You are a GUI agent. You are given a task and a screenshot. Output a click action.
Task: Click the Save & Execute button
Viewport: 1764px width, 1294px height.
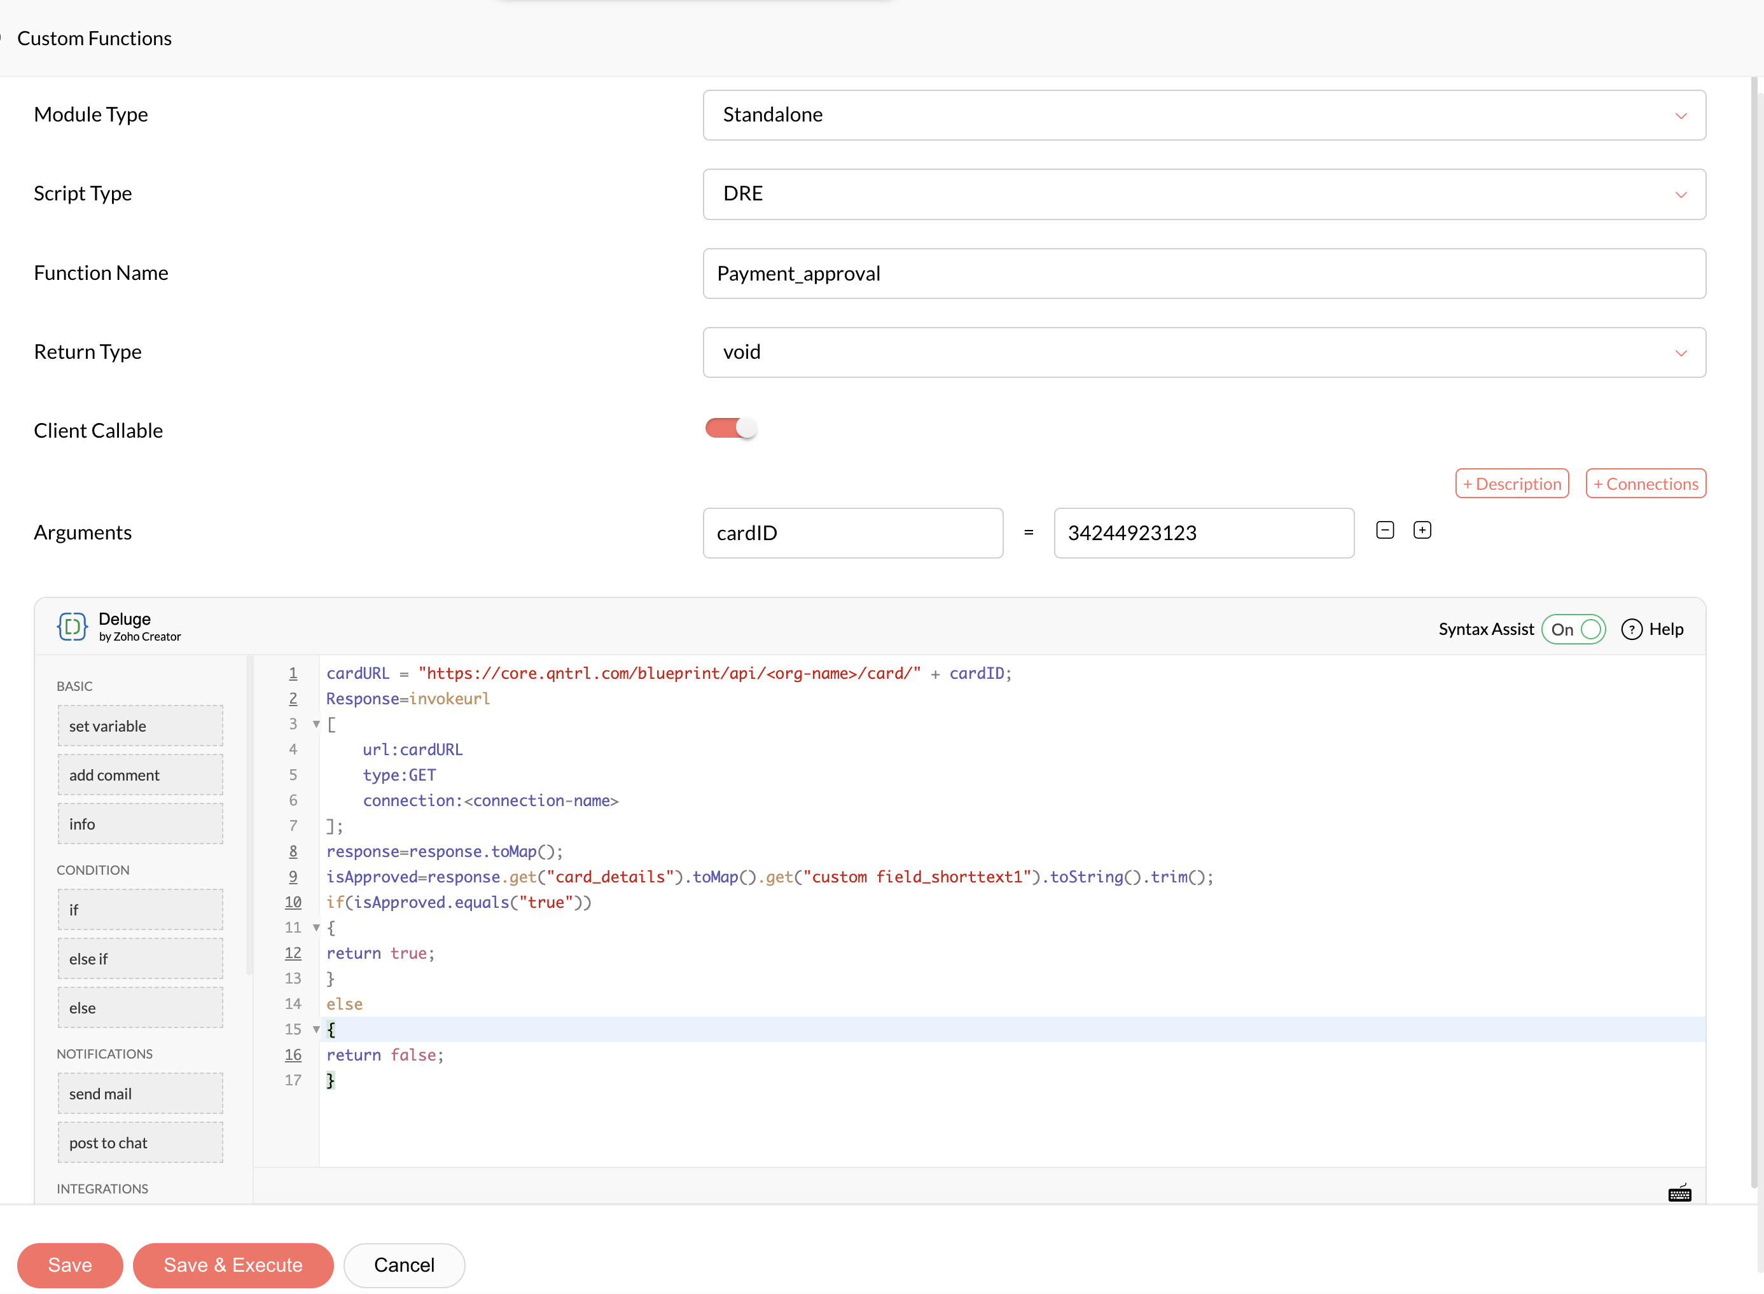pos(233,1265)
